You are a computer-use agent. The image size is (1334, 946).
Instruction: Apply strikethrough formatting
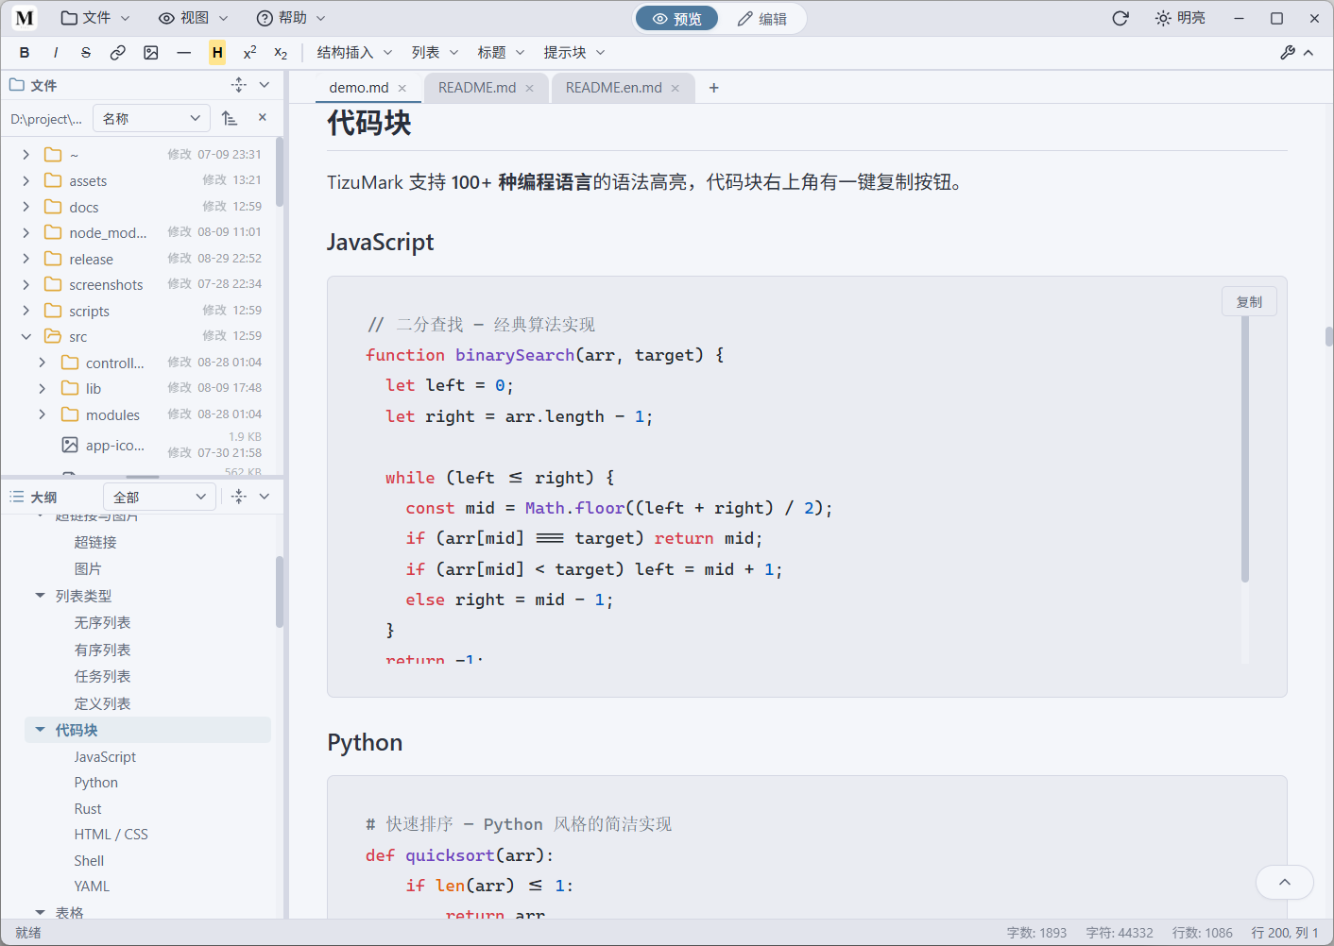pyautogui.click(x=86, y=53)
